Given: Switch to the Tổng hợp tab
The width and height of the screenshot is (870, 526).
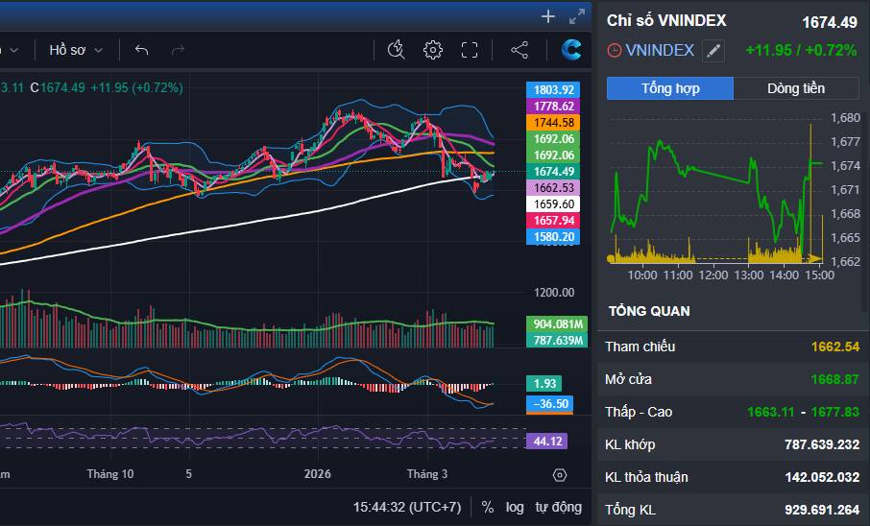Looking at the screenshot, I should coord(670,88).
